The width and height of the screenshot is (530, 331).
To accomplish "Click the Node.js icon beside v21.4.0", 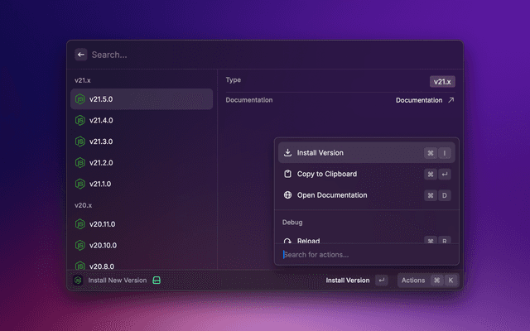I will pyautogui.click(x=80, y=120).
